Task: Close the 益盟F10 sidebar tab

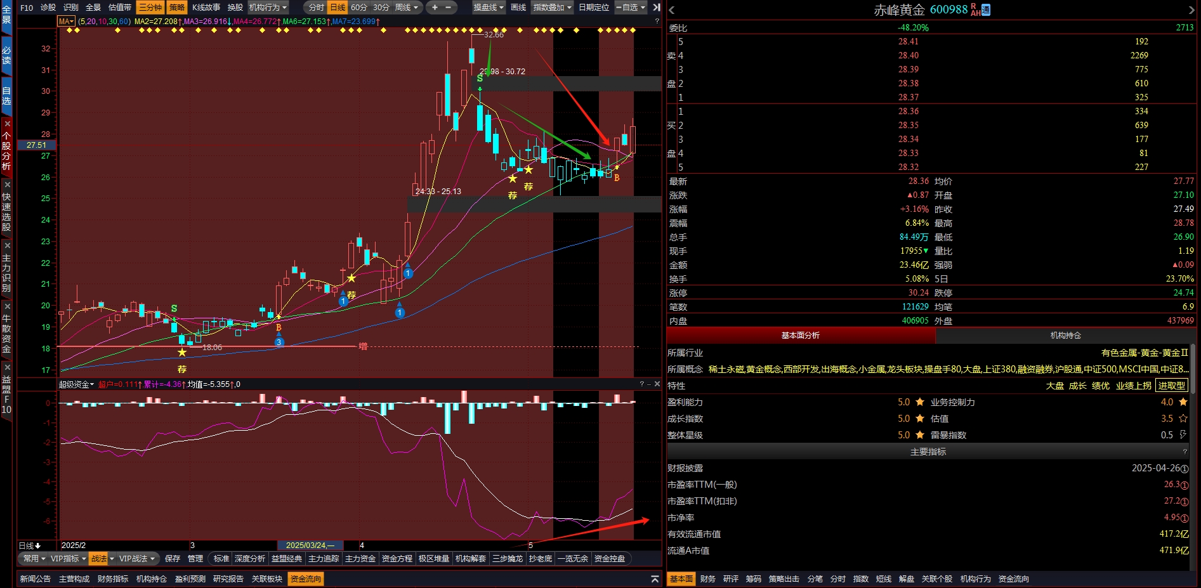Action: (x=6, y=367)
